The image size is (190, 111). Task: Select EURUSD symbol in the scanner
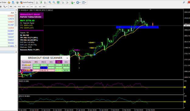click(26, 65)
